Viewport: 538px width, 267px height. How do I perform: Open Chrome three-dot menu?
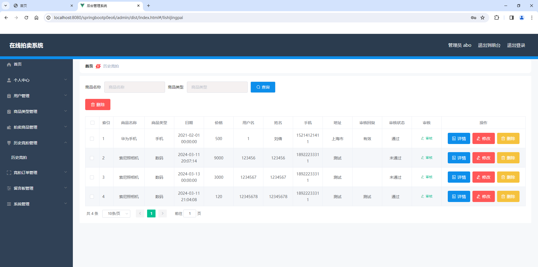[532, 18]
